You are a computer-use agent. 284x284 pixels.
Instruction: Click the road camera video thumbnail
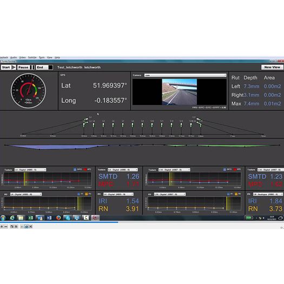[x=179, y=92]
